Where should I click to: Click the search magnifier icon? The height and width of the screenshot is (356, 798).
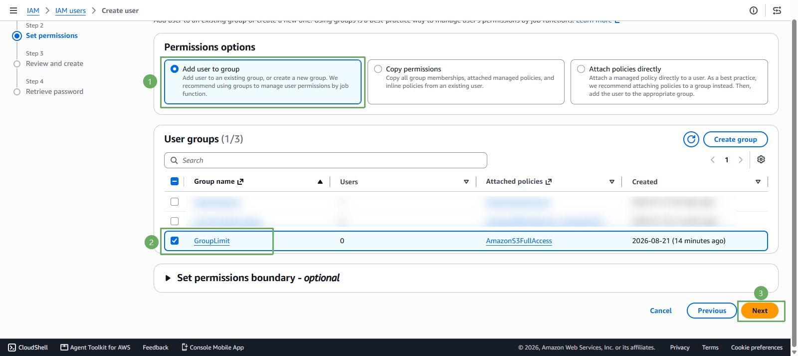174,160
